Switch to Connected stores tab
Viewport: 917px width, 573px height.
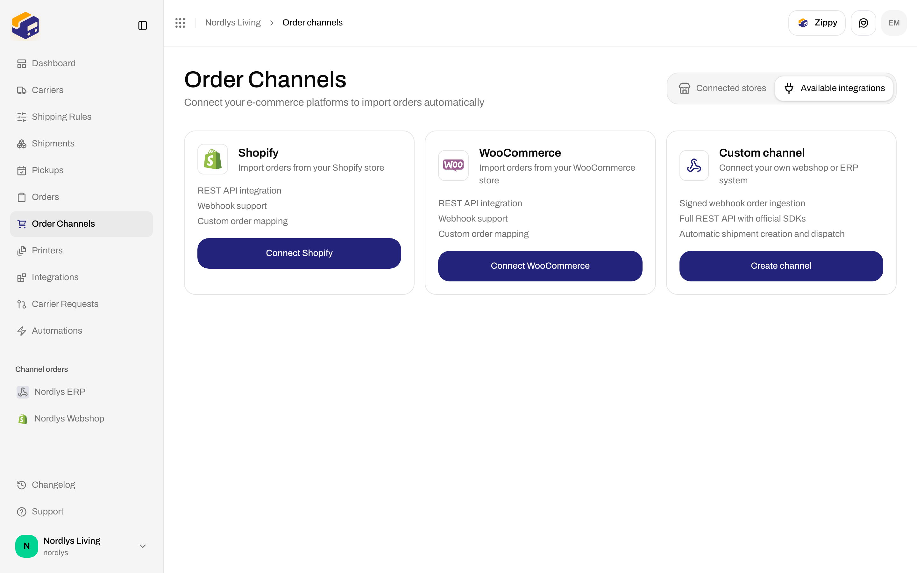point(722,88)
